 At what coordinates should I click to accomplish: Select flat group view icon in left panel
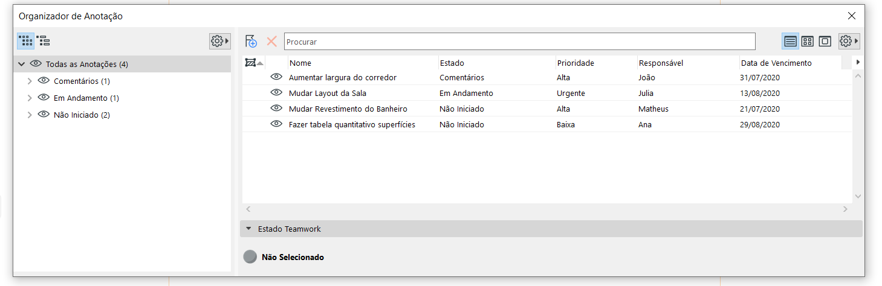[x=25, y=41]
